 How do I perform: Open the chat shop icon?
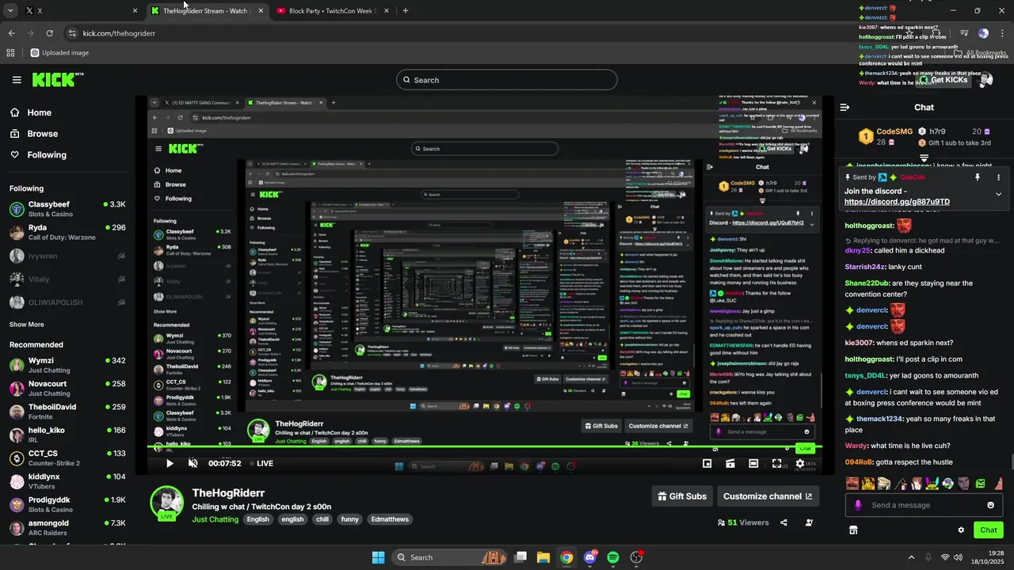pyautogui.click(x=853, y=530)
